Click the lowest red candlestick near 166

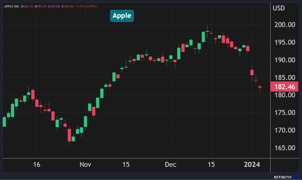tap(69, 135)
